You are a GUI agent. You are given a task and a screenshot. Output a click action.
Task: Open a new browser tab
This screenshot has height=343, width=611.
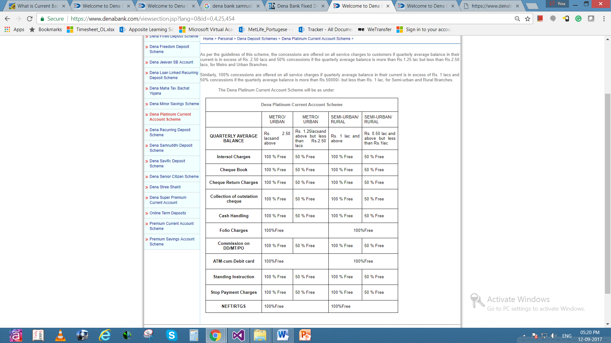click(x=532, y=6)
